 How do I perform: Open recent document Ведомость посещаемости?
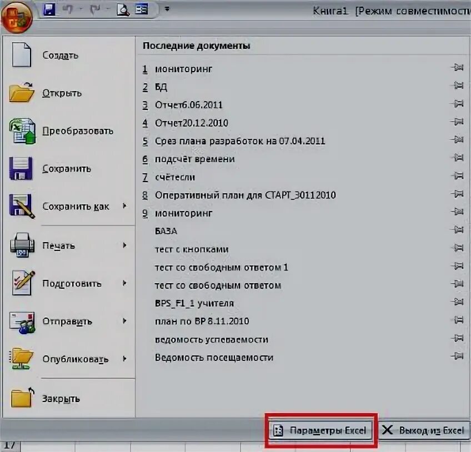[214, 358]
